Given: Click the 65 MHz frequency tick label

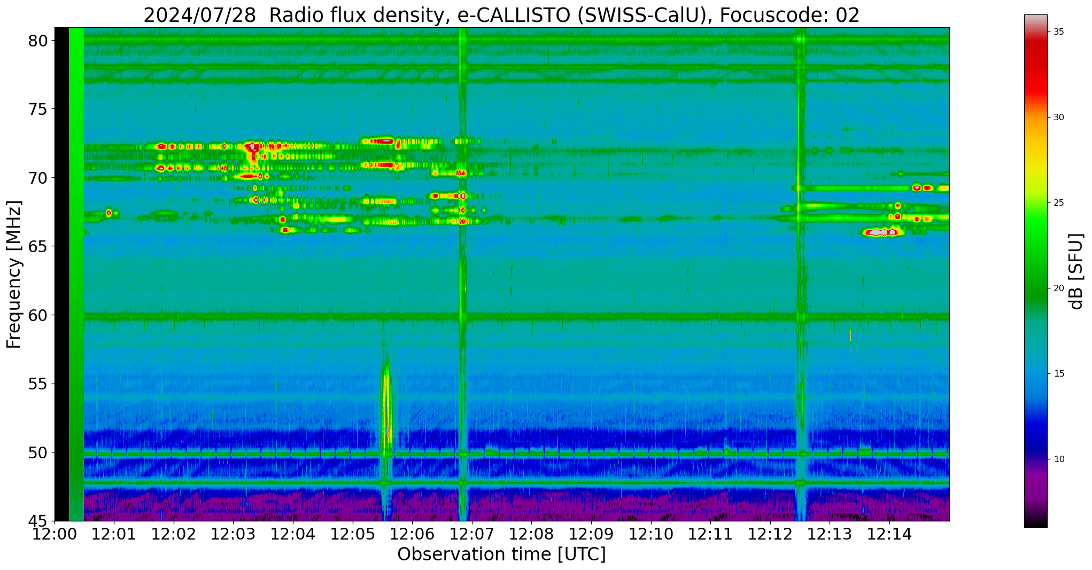Looking at the screenshot, I should point(37,247).
